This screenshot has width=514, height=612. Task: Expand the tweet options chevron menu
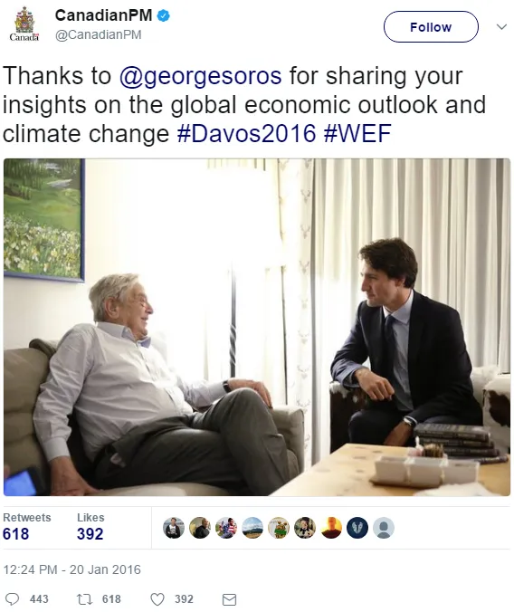pyautogui.click(x=501, y=26)
